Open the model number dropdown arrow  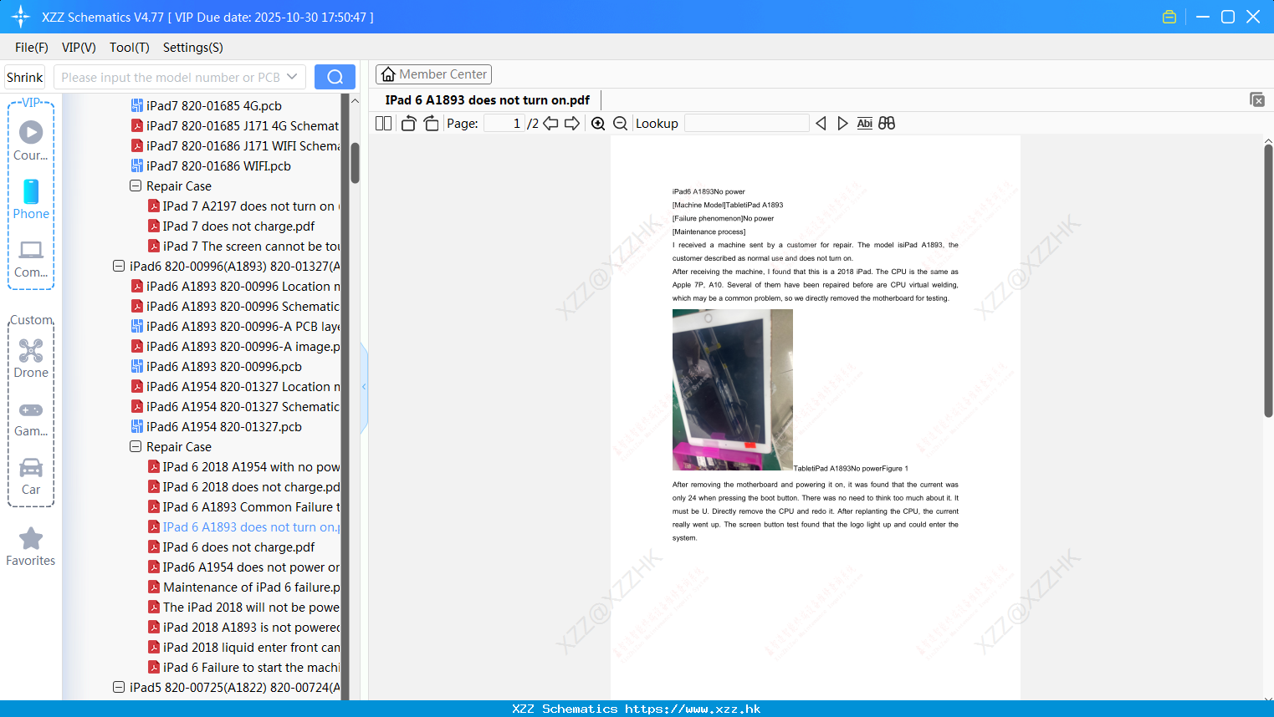(x=292, y=77)
